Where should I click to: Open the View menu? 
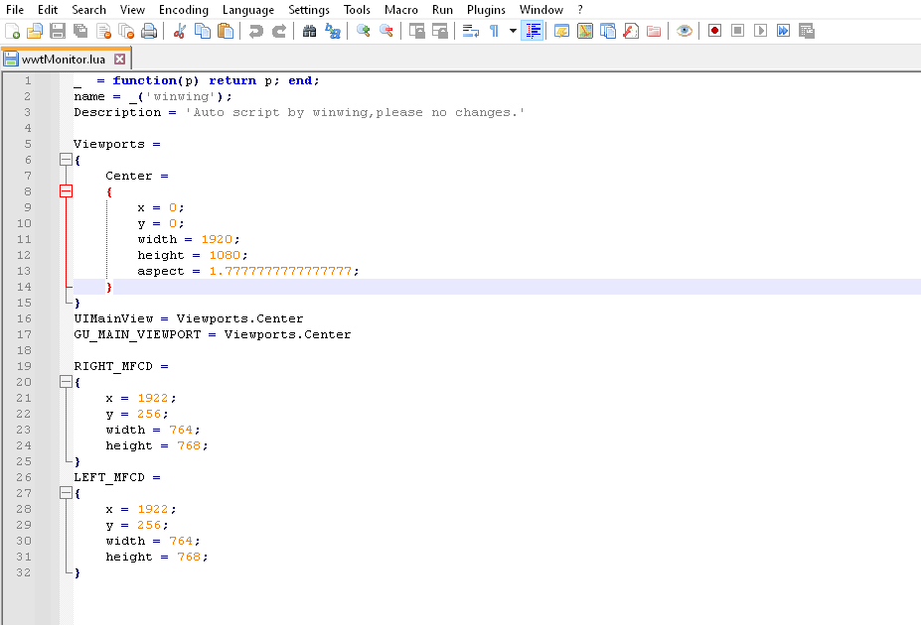click(x=132, y=9)
